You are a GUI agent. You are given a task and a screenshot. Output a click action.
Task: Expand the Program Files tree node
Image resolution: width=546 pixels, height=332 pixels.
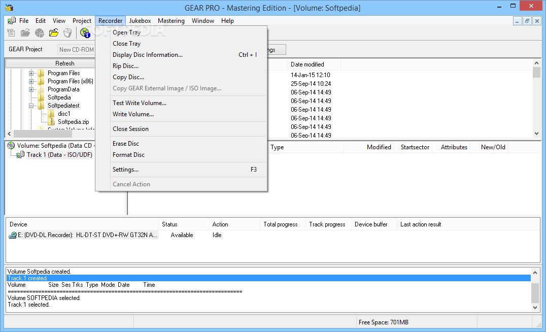pos(31,73)
